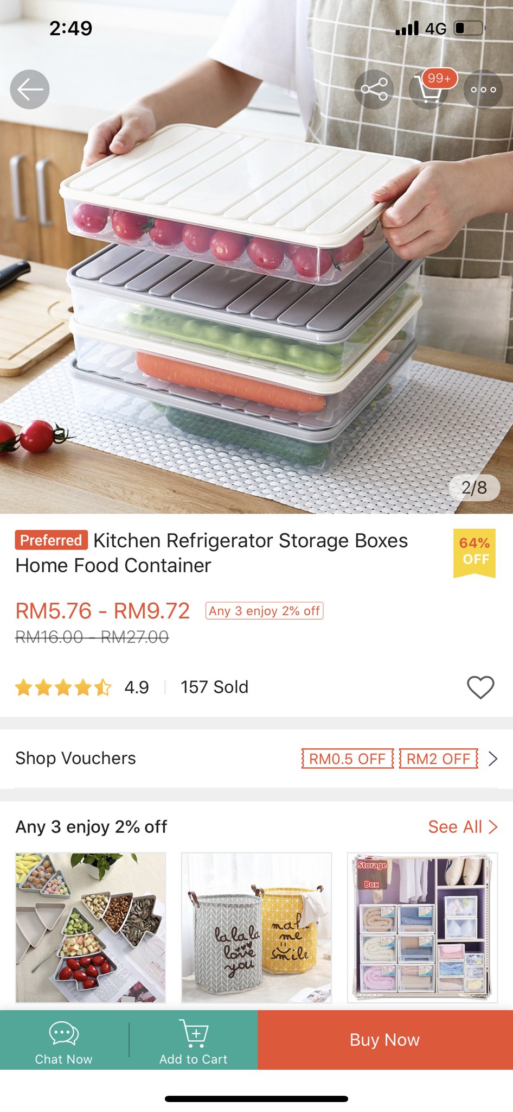Screen dimensions: 513x1112
Task: Open the Storage Box product thumbnail
Action: click(x=422, y=927)
